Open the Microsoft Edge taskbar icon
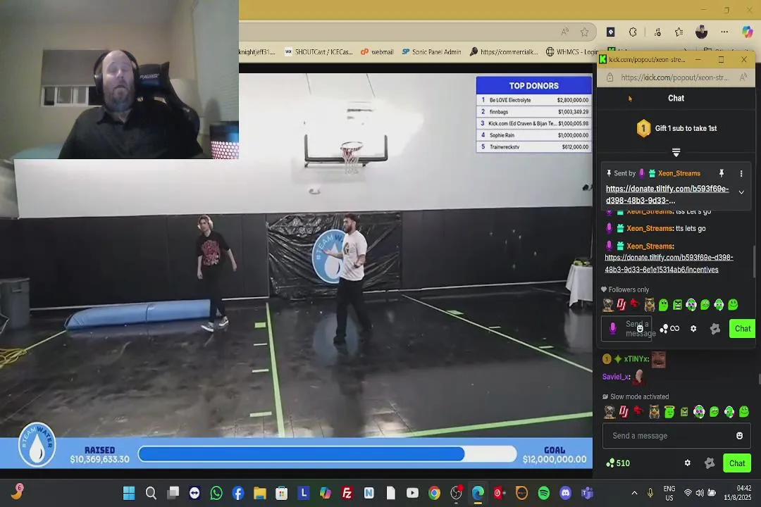The height and width of the screenshot is (507, 761). pos(478,494)
